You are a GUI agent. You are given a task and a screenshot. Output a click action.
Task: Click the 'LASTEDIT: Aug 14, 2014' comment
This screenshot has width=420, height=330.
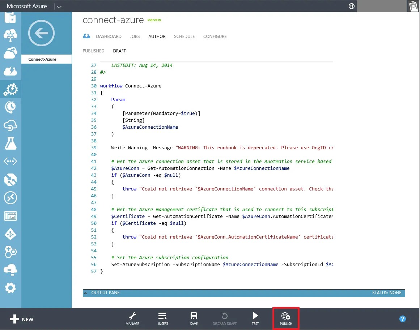tap(142, 65)
